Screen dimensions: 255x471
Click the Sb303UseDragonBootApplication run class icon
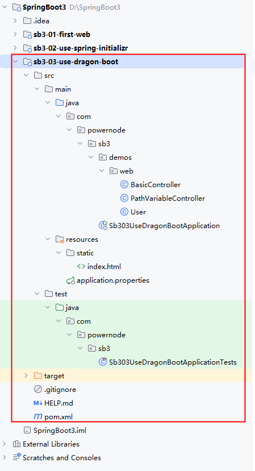point(103,225)
